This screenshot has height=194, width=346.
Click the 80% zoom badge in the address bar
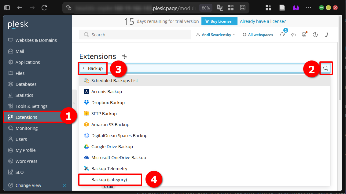pos(205,7)
